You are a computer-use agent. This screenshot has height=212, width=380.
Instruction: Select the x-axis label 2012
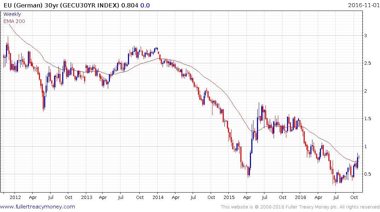click(x=15, y=197)
